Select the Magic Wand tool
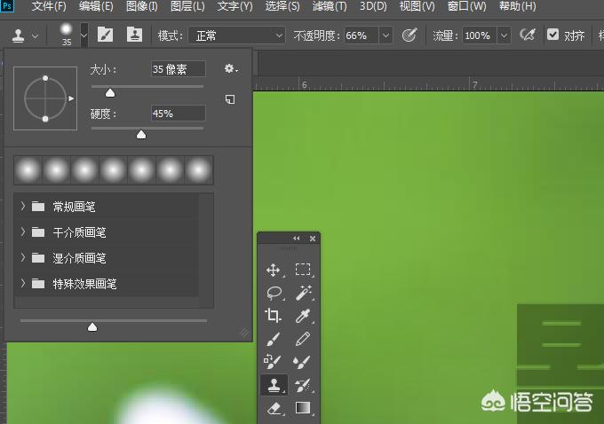The width and height of the screenshot is (604, 424). [x=303, y=293]
